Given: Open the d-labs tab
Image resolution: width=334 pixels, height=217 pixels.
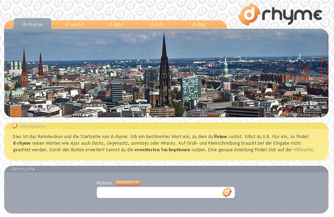Looking at the screenshot, I should [x=116, y=25].
